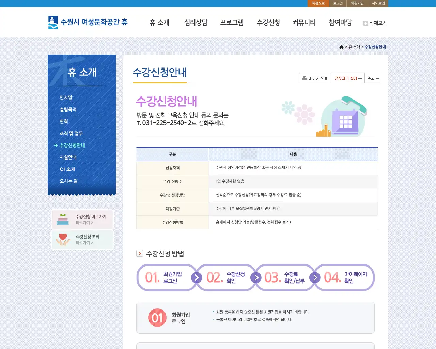Click the home icon in the breadcrumb
This screenshot has width=436, height=349.
[x=341, y=47]
